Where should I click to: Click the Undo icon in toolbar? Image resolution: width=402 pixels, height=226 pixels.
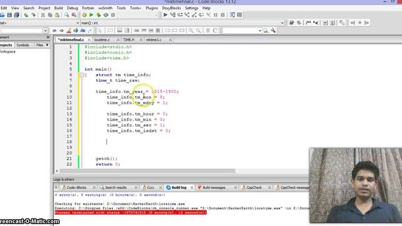click(26, 15)
